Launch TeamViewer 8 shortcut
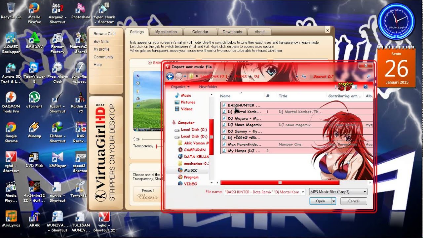Image resolution: width=423 pixels, height=238 pixels. (34, 73)
